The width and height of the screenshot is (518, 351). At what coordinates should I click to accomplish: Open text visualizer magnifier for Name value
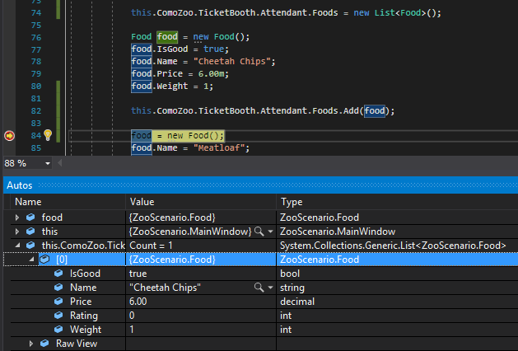(259, 288)
